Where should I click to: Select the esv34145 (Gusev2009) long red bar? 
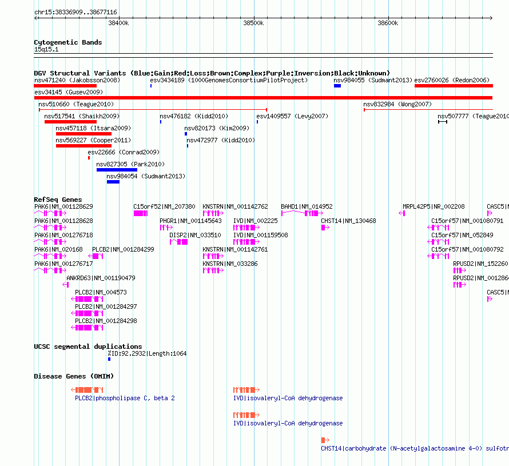pyautogui.click(x=263, y=98)
